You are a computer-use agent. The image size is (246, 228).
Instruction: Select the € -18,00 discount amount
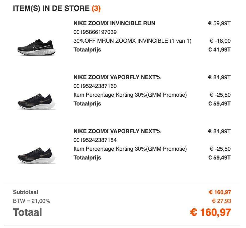pyautogui.click(x=220, y=41)
